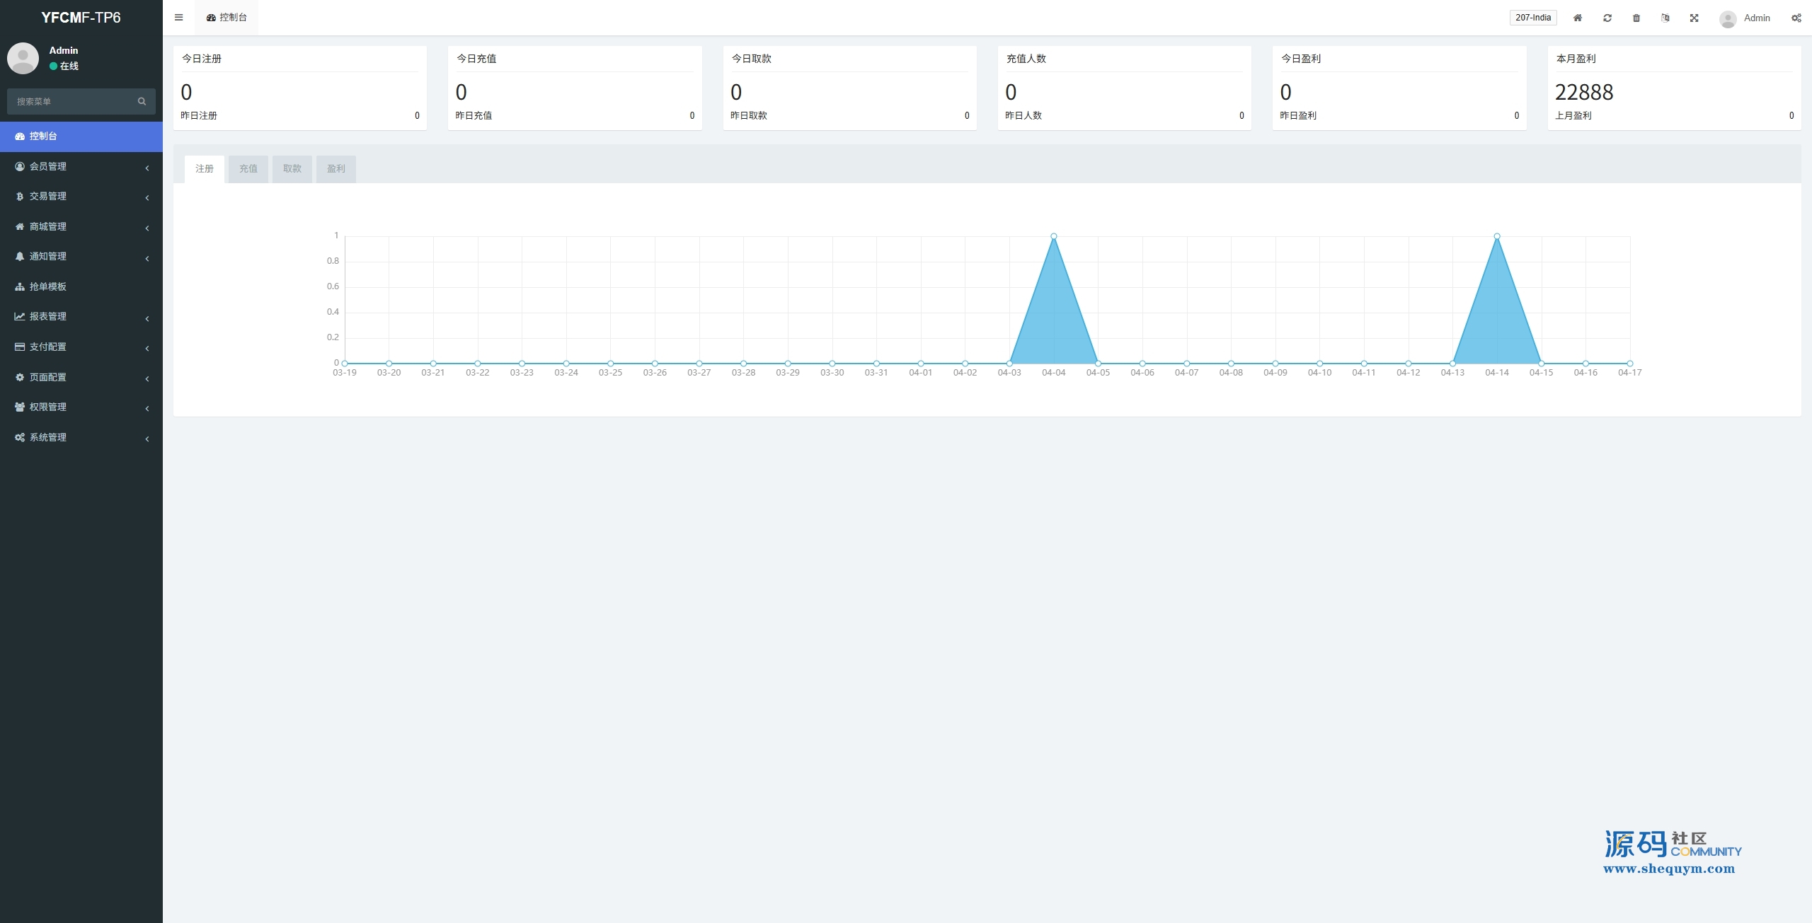The height and width of the screenshot is (923, 1812).
Task: Click the search magnifier icon in sidebar
Action: tap(142, 101)
